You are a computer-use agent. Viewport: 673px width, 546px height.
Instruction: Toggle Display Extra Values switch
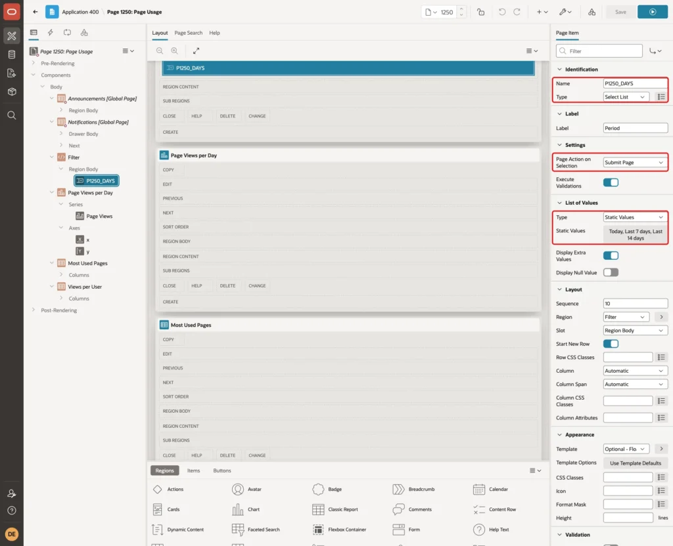(611, 256)
